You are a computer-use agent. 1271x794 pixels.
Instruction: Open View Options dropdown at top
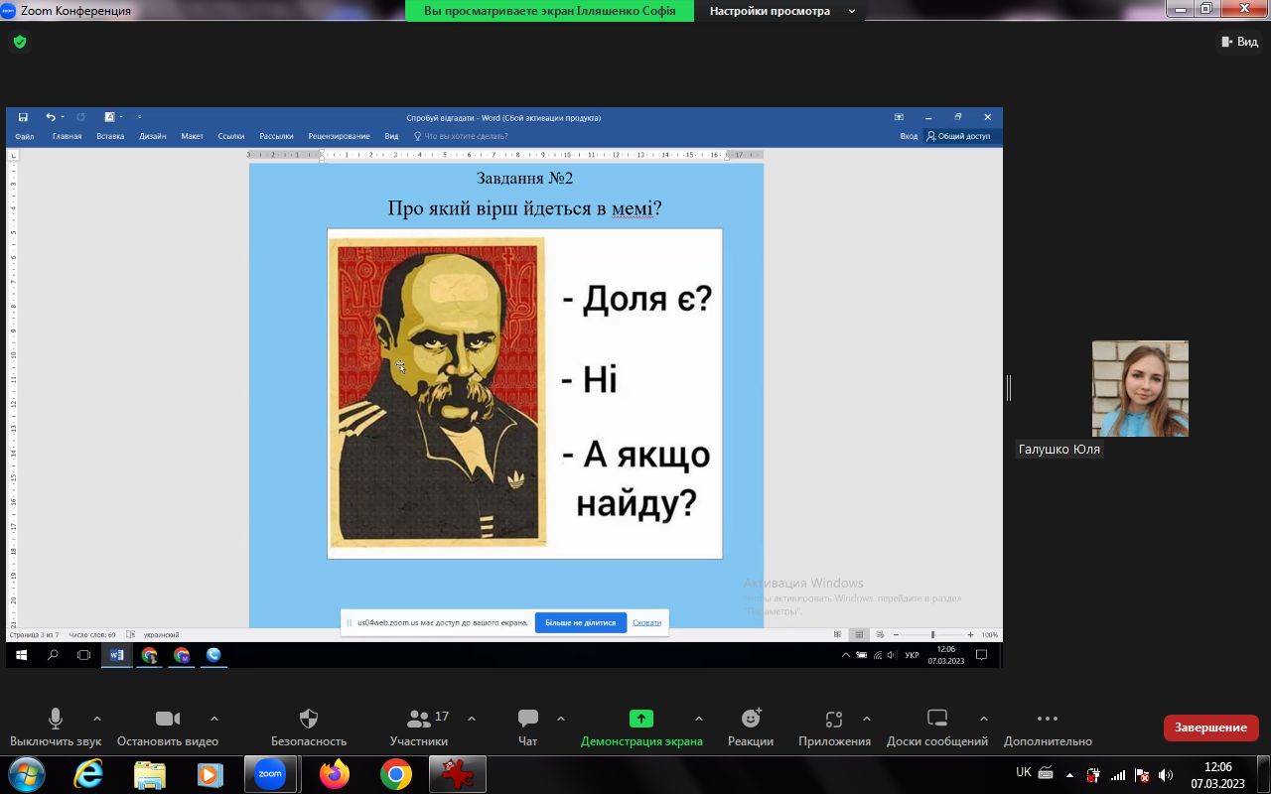(781, 11)
